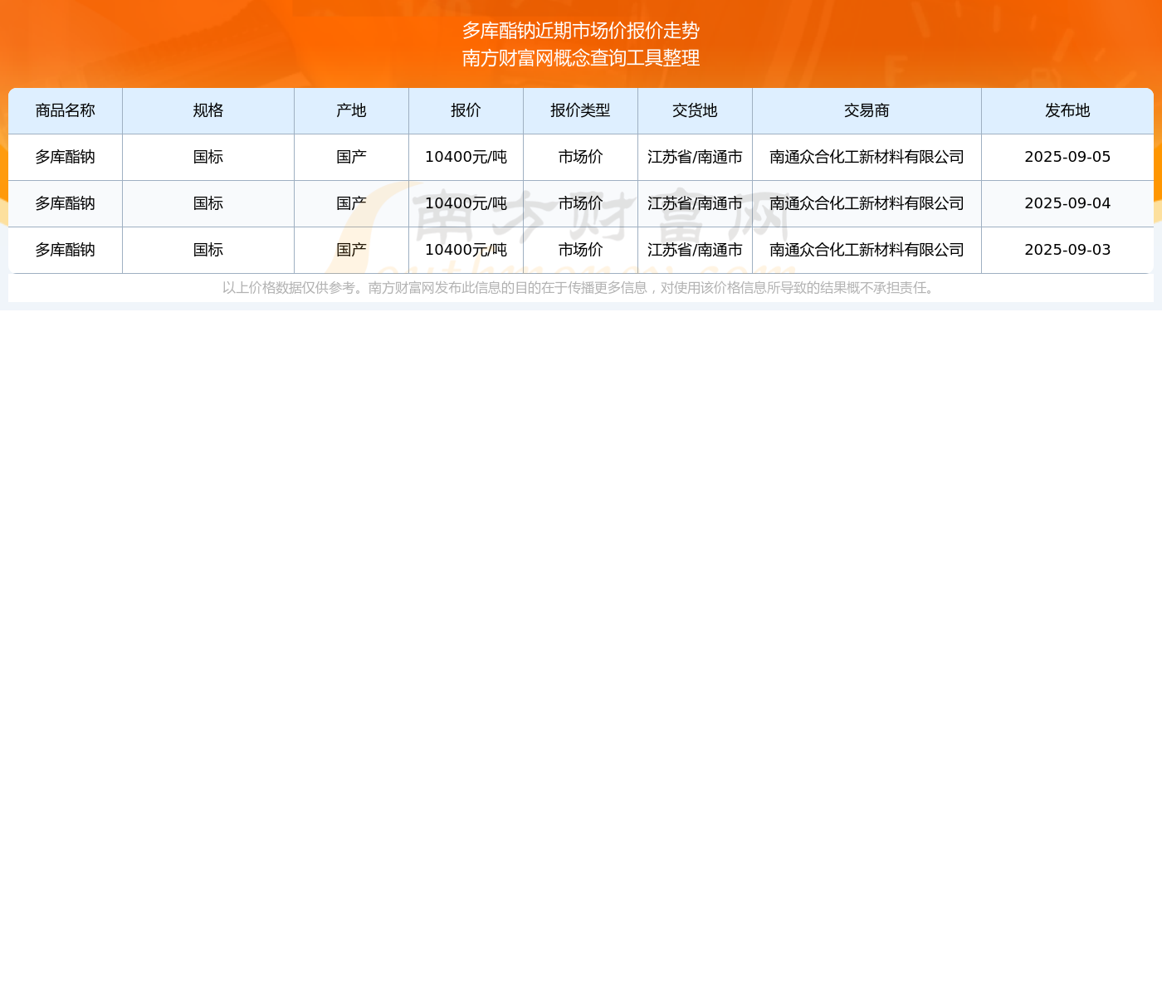This screenshot has height=1000, width=1162.
Task: Click 国标 in the 2025-09-03 row
Action: [x=208, y=250]
